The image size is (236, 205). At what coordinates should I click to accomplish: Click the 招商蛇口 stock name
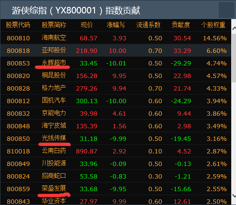(54, 176)
